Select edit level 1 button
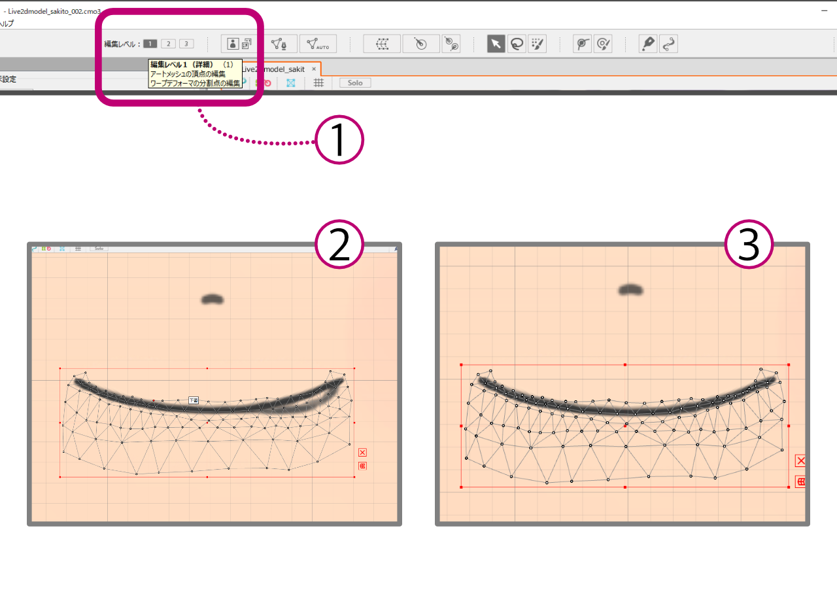Screen dimensions: 837x592 [150, 44]
